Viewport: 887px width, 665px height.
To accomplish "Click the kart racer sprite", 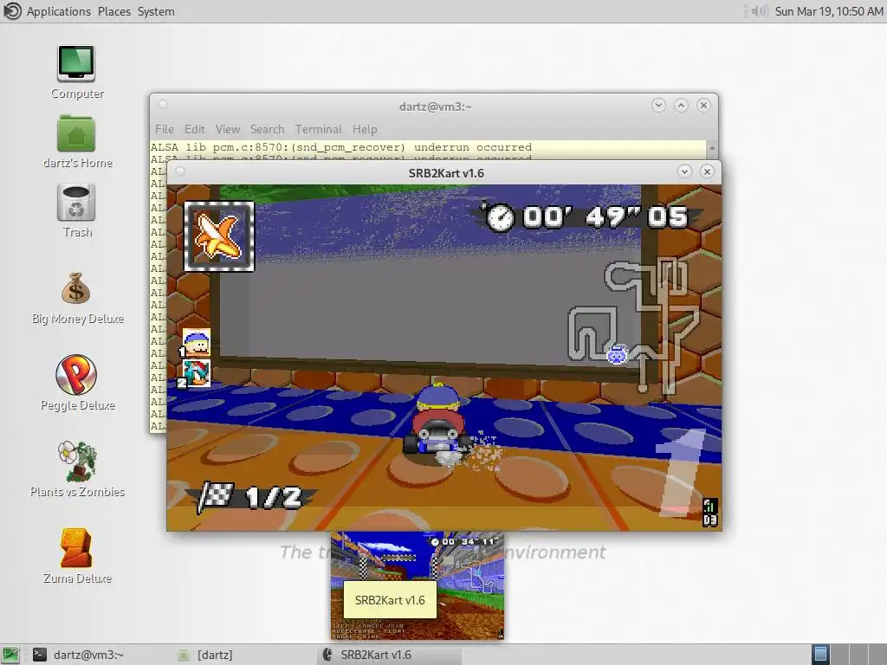I will coord(437,420).
